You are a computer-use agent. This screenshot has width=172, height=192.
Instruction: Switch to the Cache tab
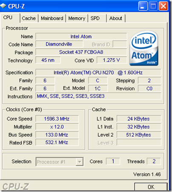[x=29, y=18]
